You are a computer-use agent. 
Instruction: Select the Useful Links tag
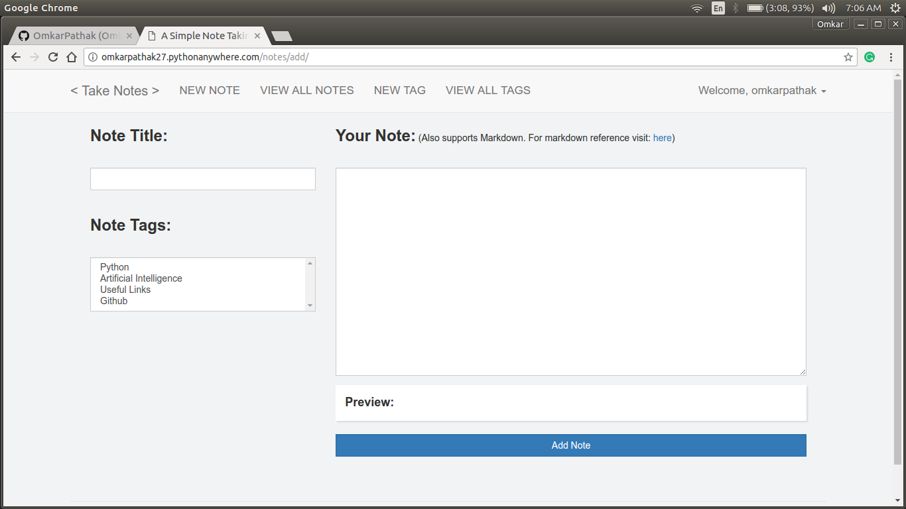point(125,290)
